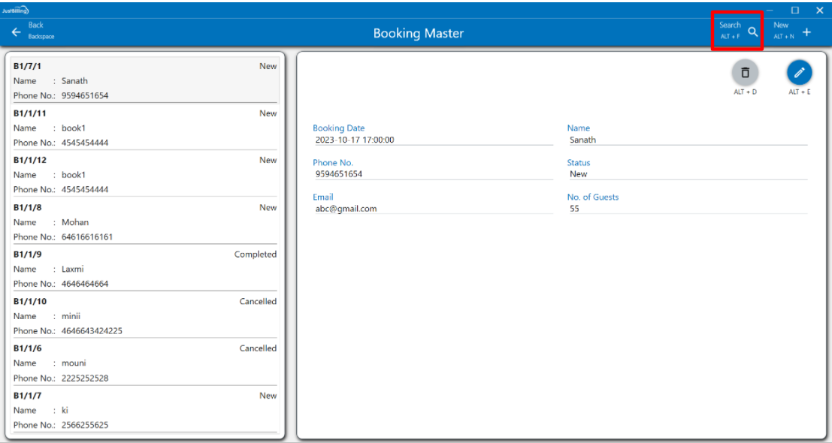Select mouni's cancelled booking B1/1/6

pyautogui.click(x=144, y=363)
